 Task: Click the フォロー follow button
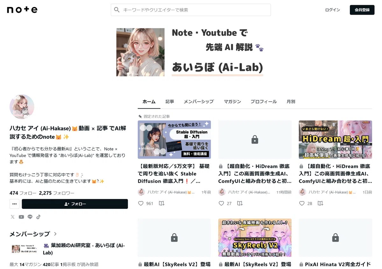75,204
